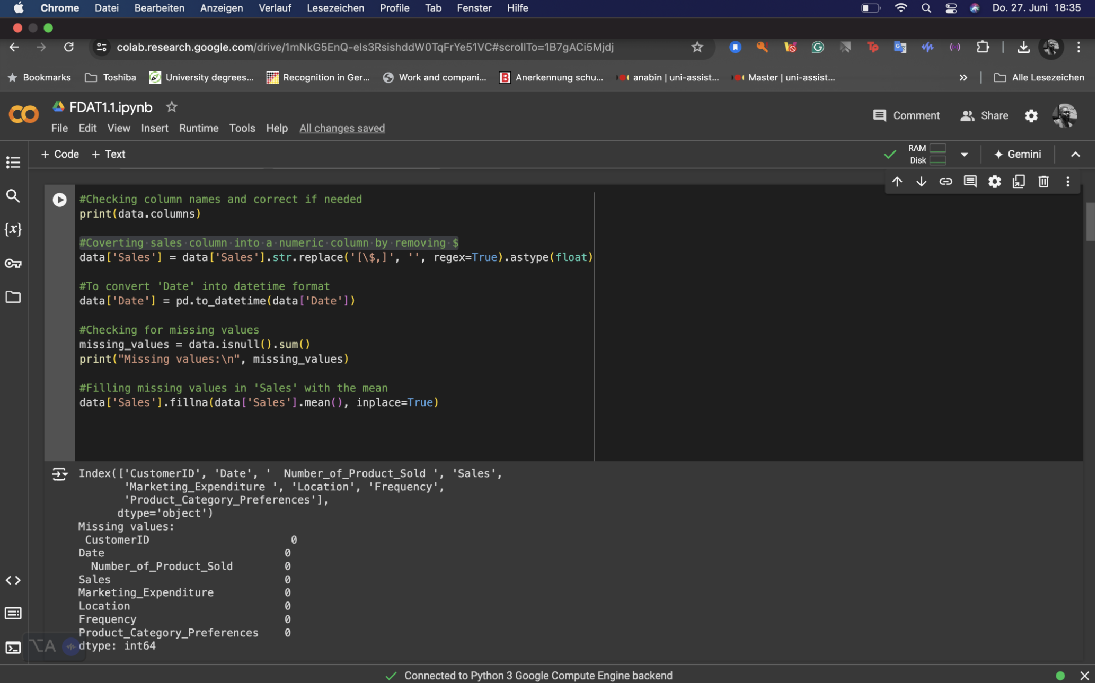Open the files folder icon in sidebar
The image size is (1097, 683).
click(13, 297)
